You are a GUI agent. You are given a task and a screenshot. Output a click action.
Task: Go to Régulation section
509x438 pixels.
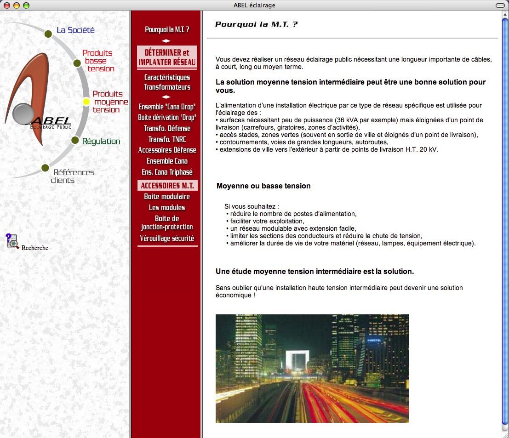coord(101,141)
